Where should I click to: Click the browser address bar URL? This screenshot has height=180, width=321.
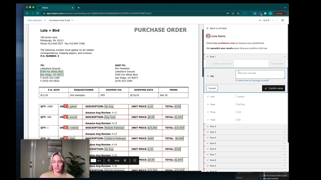coord(99,13)
